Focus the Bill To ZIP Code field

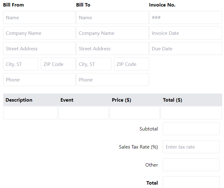[131, 64]
